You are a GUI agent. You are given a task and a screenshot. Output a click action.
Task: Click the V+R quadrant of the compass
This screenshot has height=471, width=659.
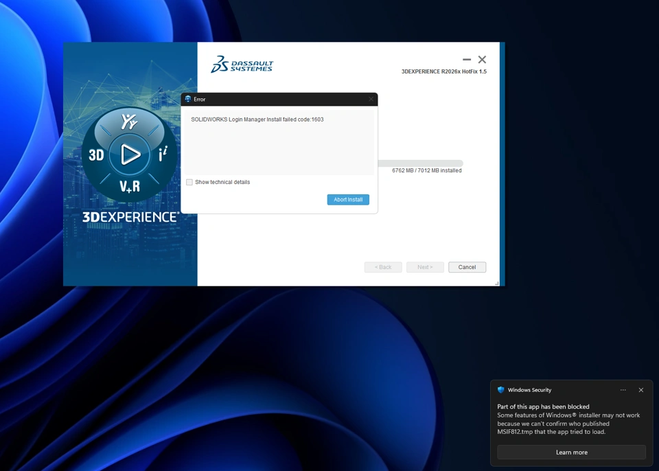(130, 186)
